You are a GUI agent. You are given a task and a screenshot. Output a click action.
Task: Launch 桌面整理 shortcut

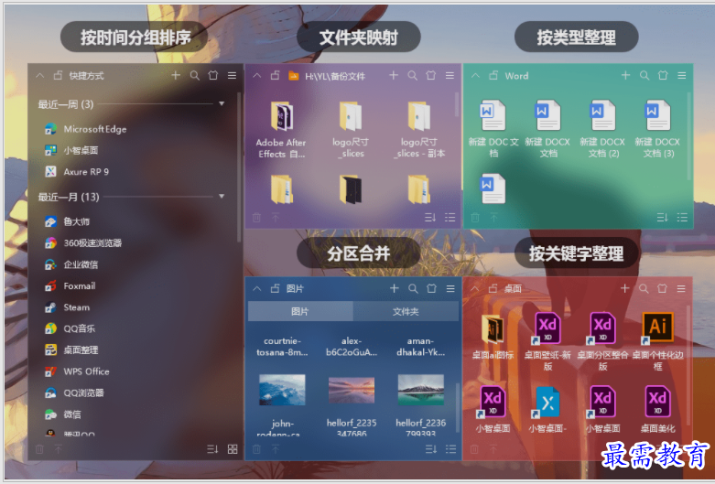tap(71, 350)
